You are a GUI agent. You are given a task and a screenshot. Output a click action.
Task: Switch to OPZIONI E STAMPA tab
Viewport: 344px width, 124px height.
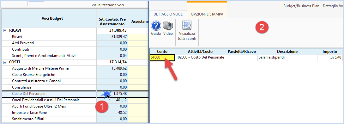[207, 14]
